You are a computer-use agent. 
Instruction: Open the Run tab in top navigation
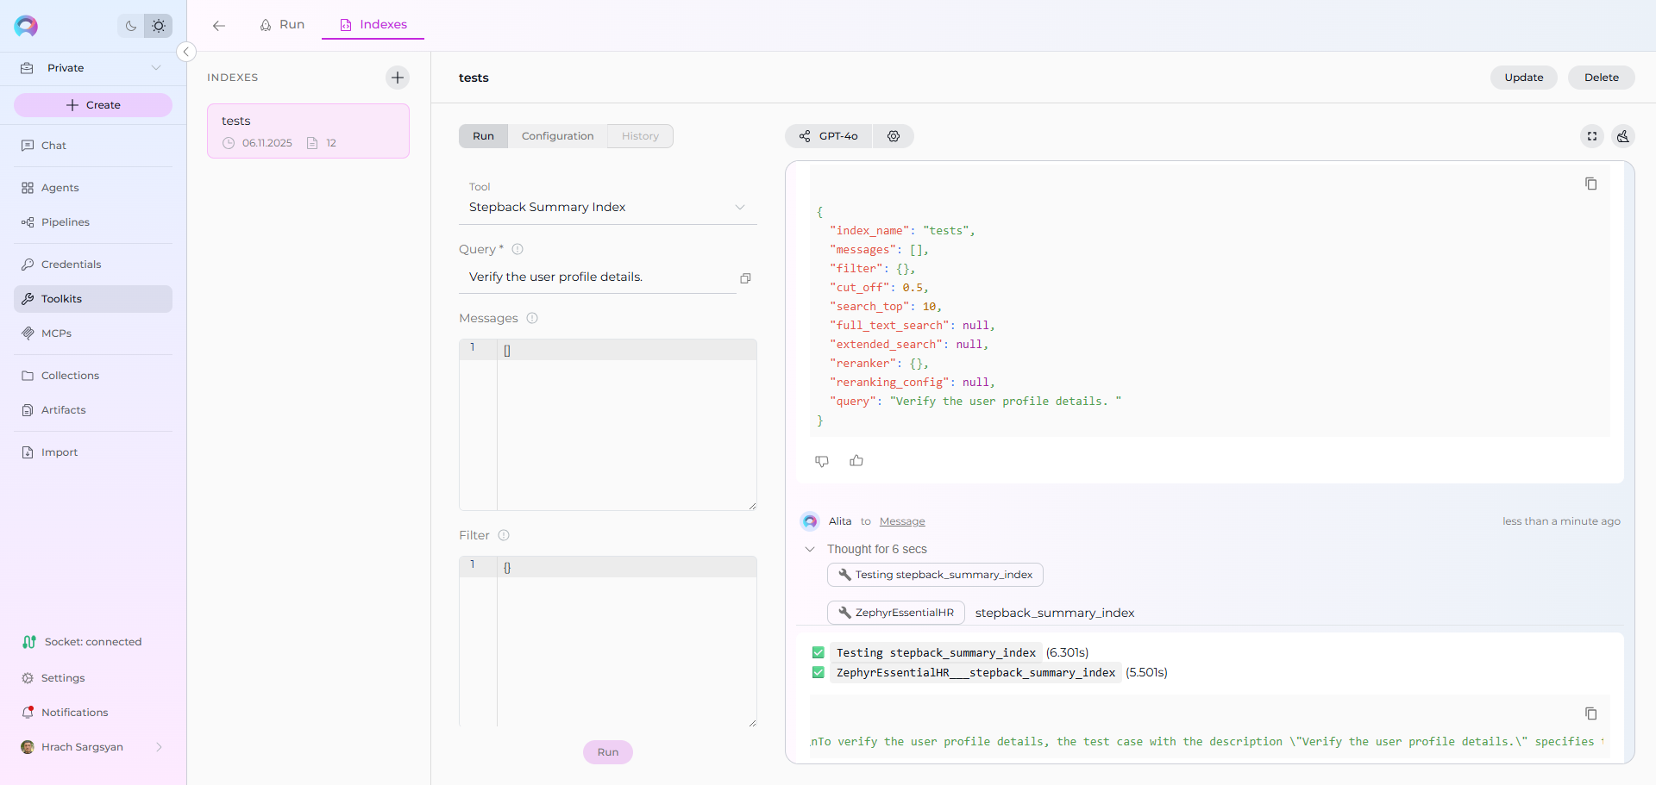click(282, 25)
